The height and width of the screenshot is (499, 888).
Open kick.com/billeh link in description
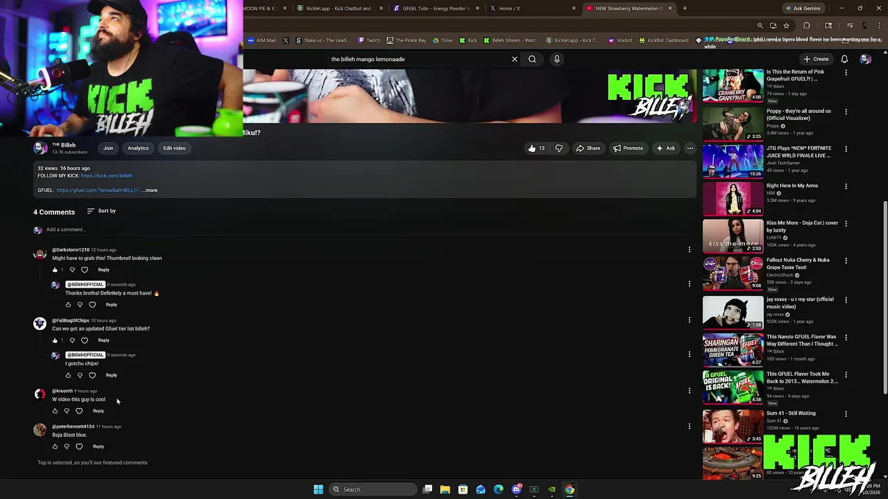tap(106, 175)
